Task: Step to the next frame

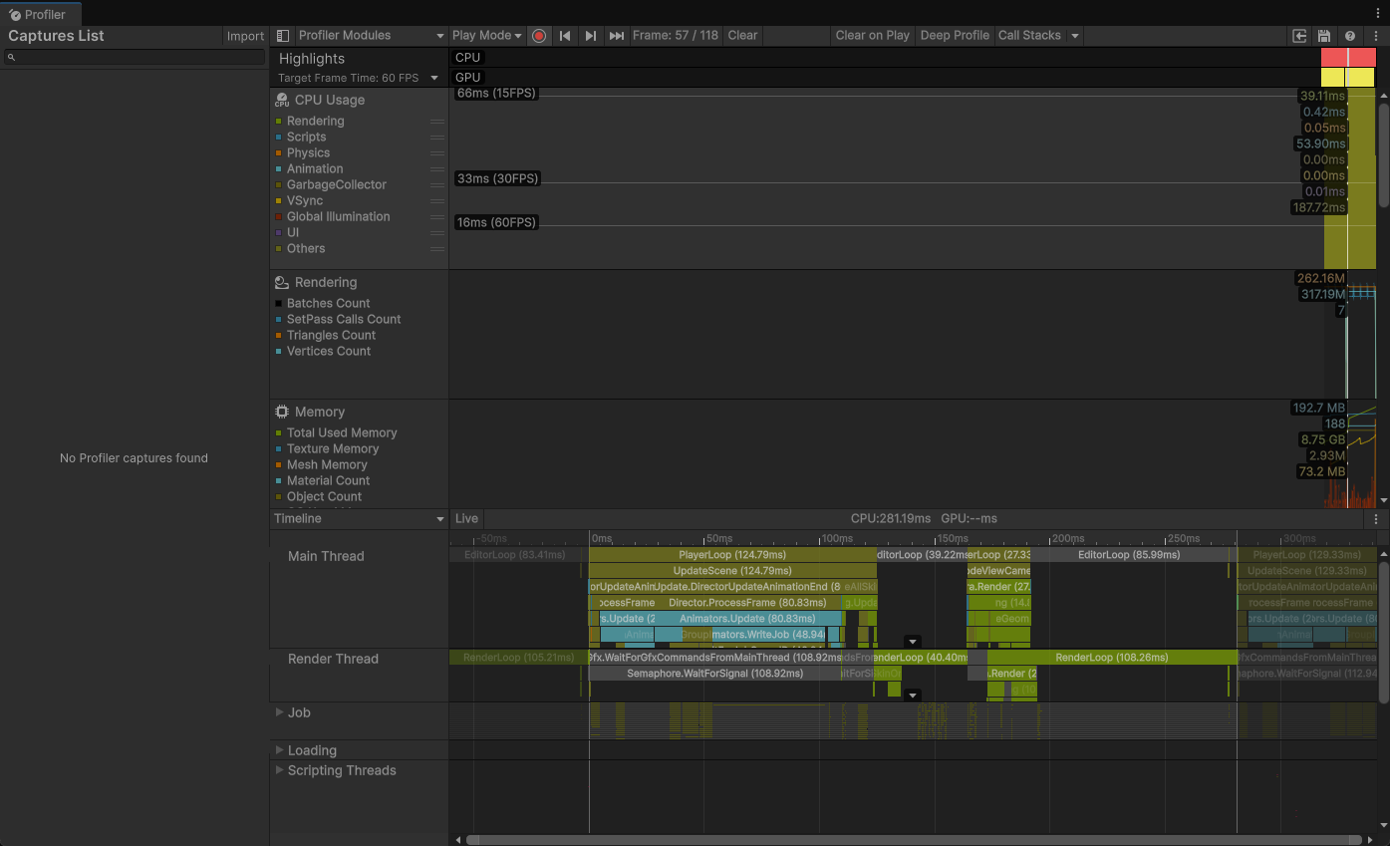Action: [591, 36]
